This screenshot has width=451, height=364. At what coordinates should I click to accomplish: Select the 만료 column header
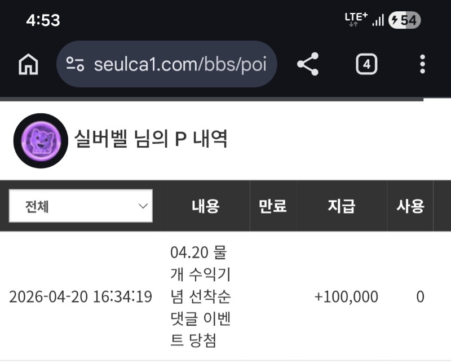point(273,206)
